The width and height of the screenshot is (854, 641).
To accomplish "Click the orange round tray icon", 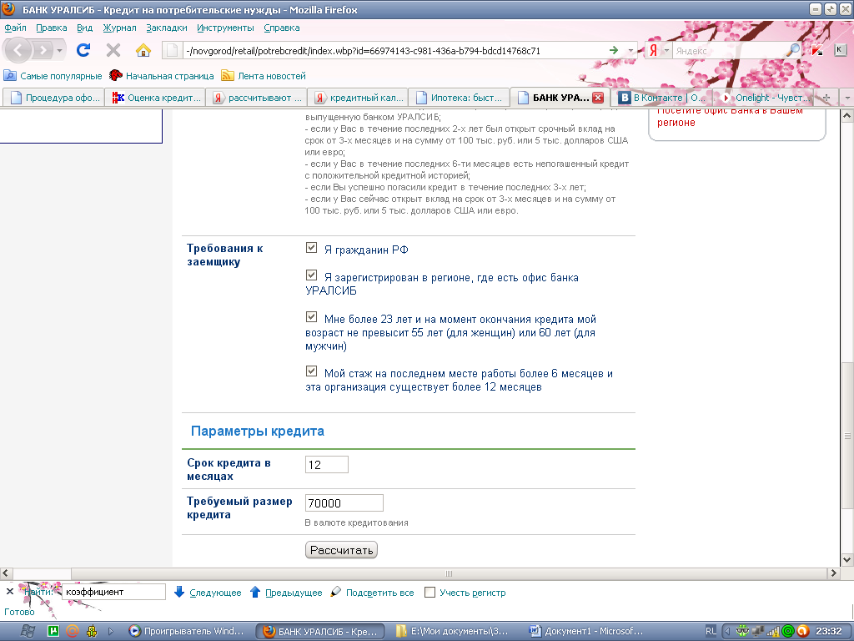I will pos(802,631).
